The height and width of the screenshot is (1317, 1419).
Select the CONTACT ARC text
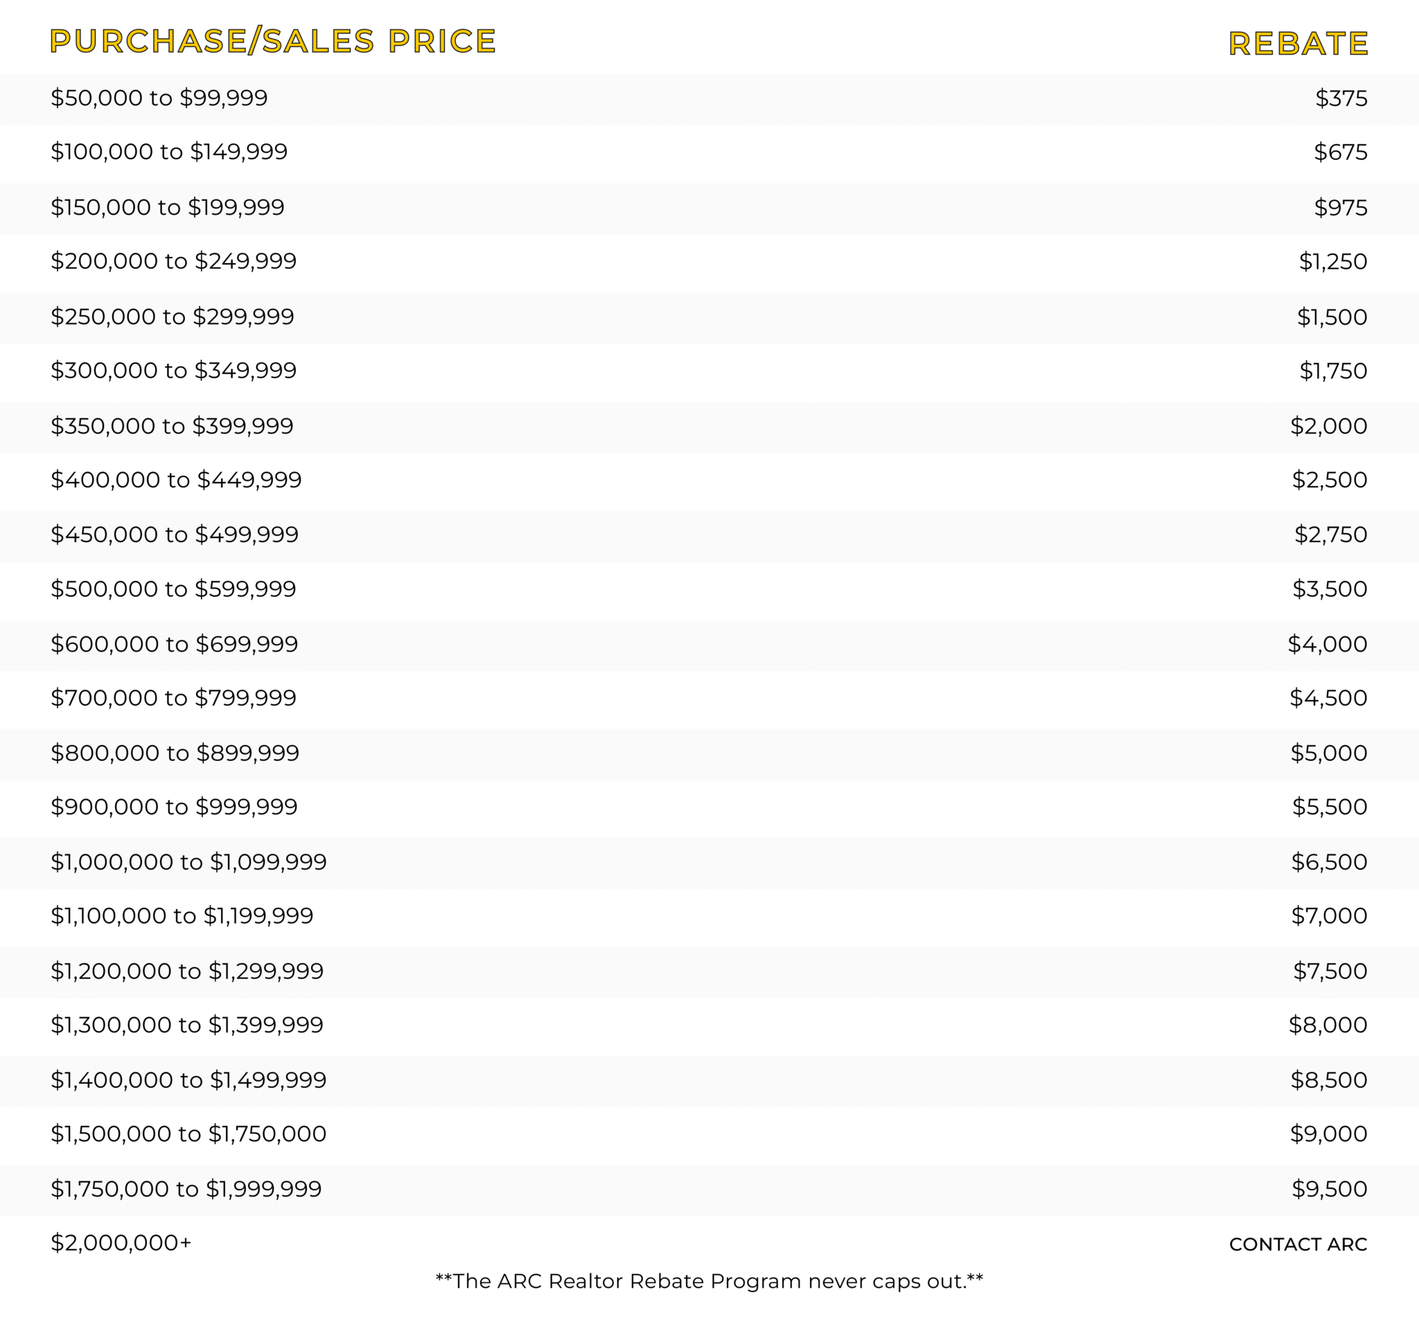tap(1298, 1244)
